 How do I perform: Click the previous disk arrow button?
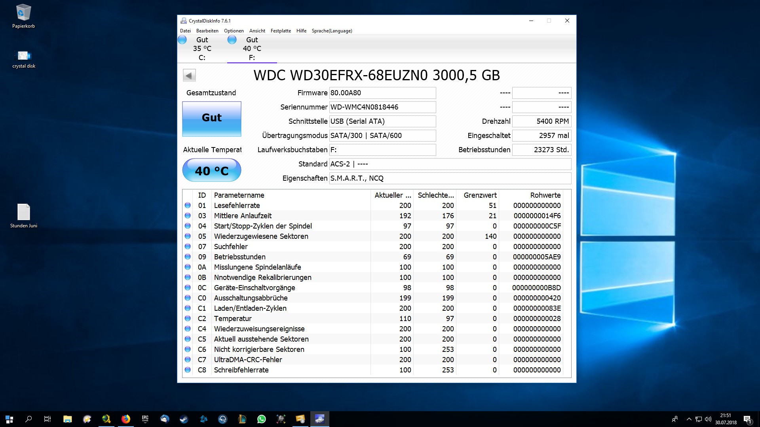189,76
